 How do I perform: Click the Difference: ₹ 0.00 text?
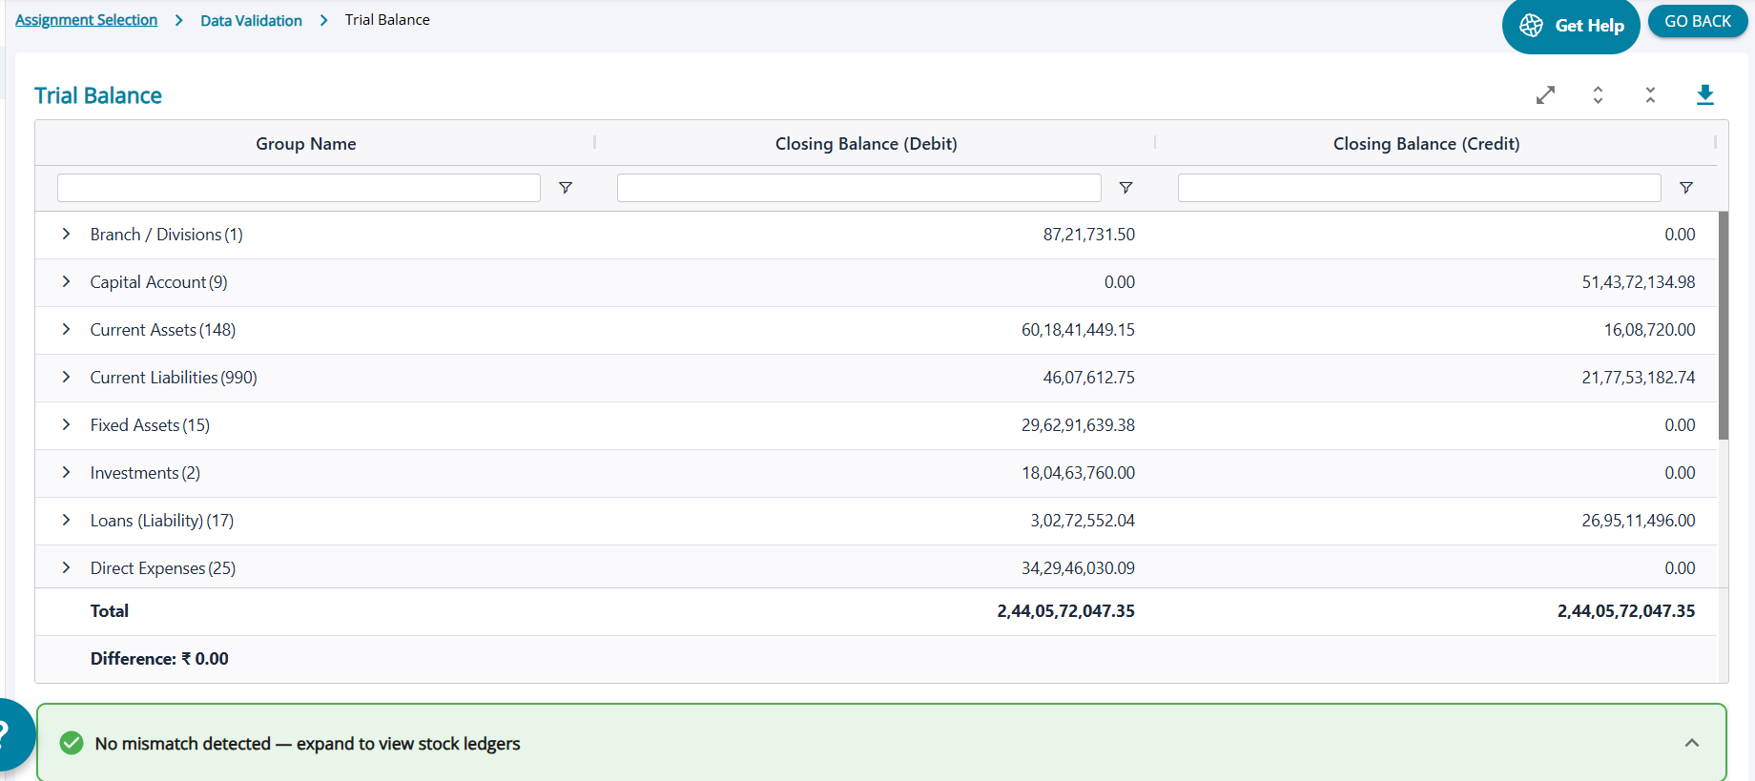point(159,659)
